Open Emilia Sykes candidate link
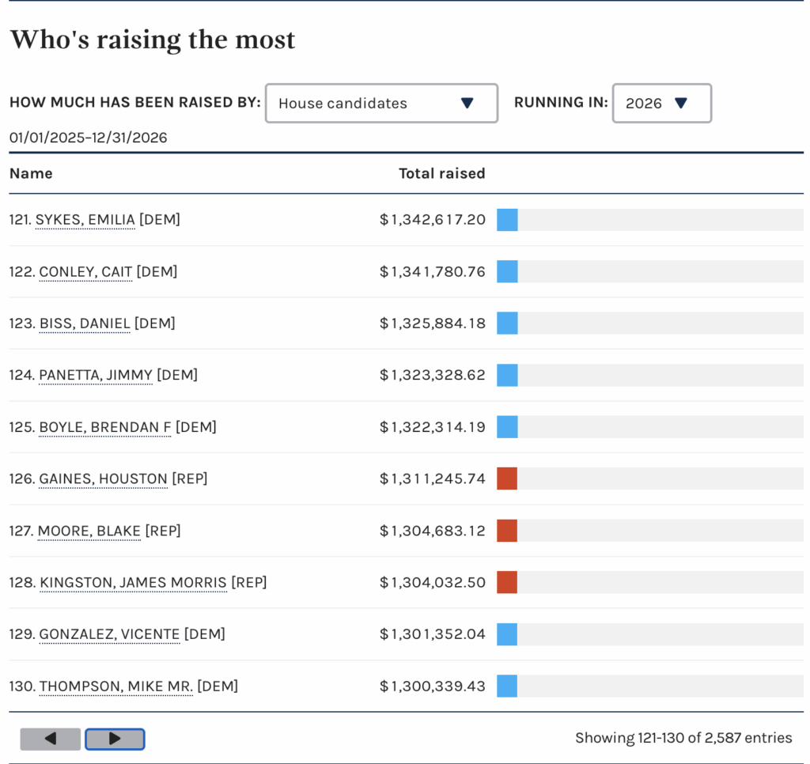Image resolution: width=810 pixels, height=764 pixels. 85,220
